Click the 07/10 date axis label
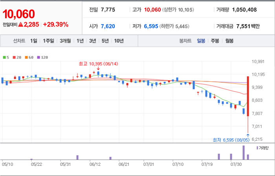 coord(178,165)
